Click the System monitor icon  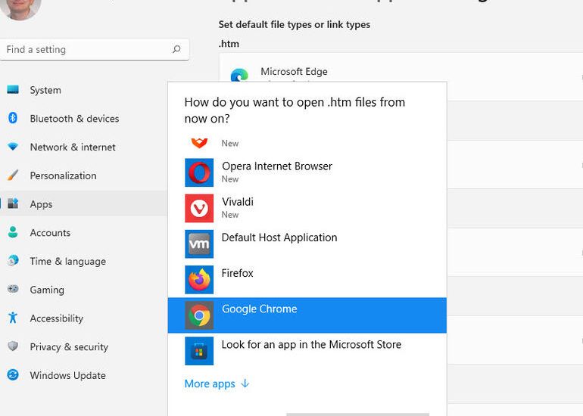[13, 89]
